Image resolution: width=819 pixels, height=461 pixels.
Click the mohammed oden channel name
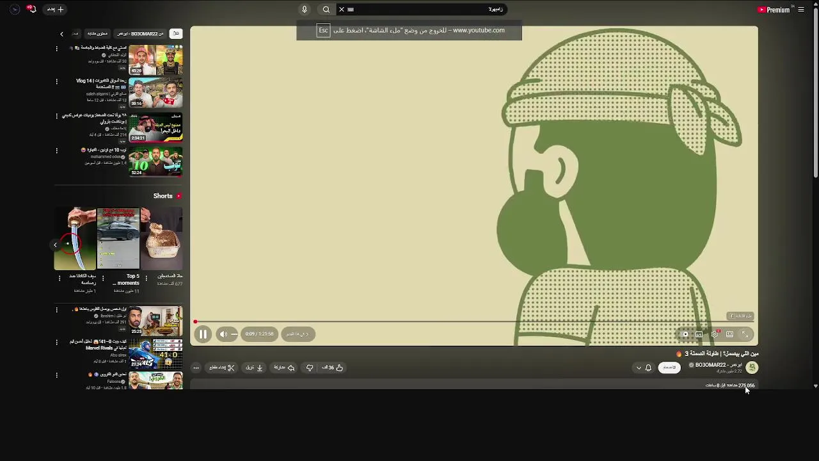click(x=106, y=156)
